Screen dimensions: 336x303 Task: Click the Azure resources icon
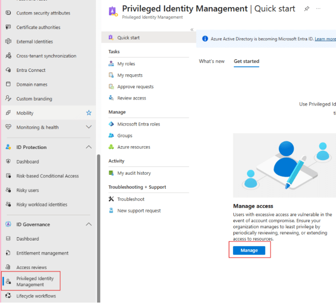point(111,147)
